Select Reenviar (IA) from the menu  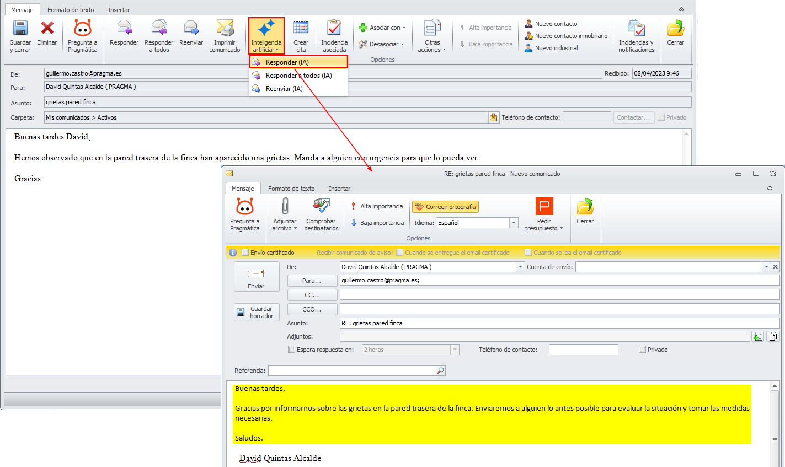(298, 89)
